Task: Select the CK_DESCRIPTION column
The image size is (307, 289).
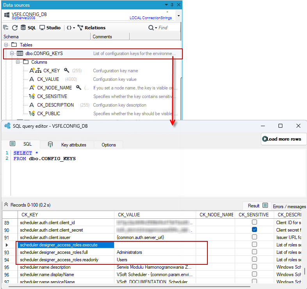Action: click(55, 105)
